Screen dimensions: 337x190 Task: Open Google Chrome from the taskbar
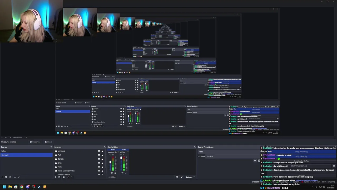tap(22, 187)
